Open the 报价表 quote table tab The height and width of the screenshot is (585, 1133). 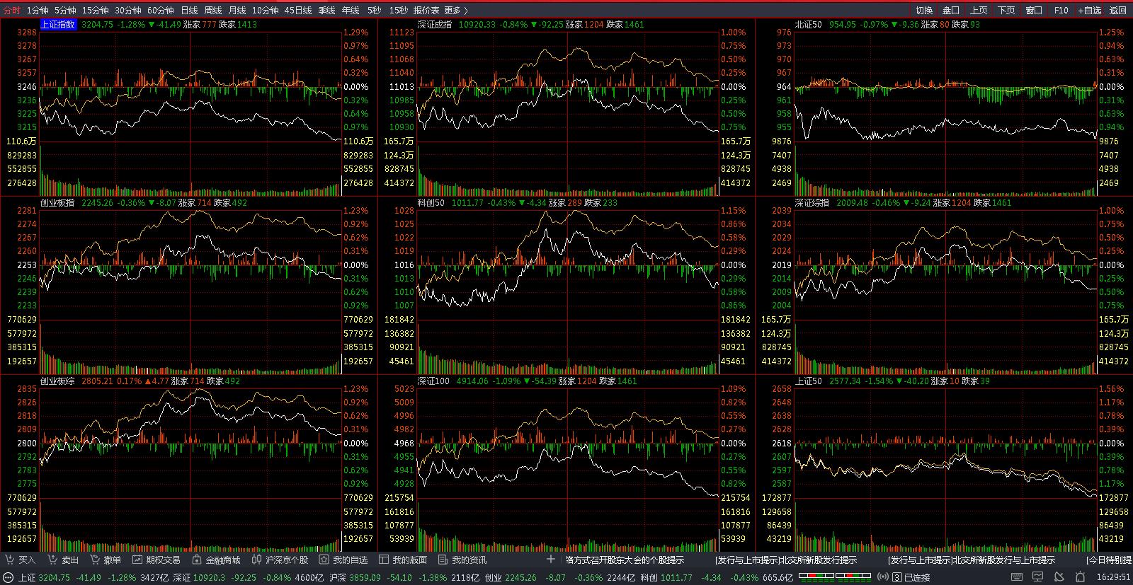point(426,11)
